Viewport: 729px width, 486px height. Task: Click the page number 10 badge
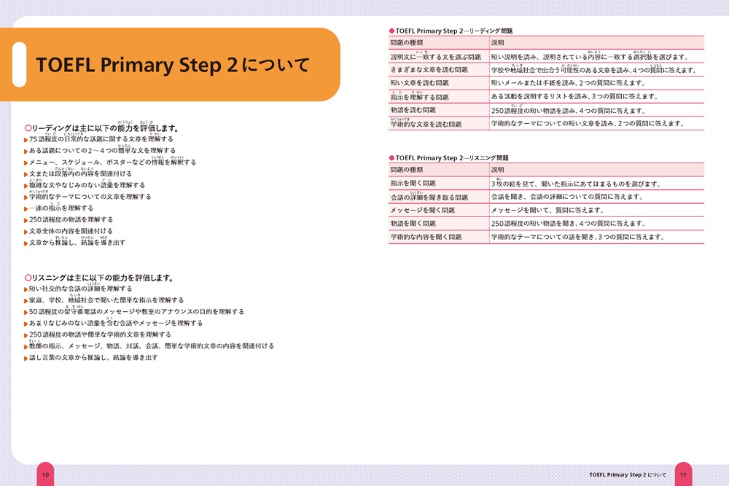coord(45,475)
